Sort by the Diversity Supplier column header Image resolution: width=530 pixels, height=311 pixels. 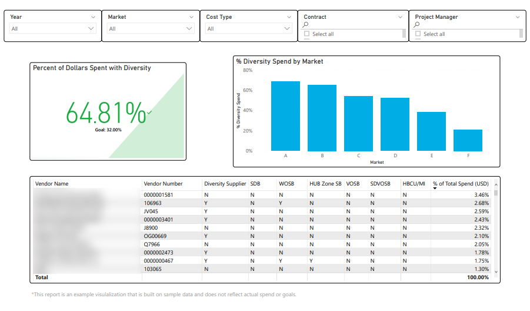pyautogui.click(x=225, y=184)
